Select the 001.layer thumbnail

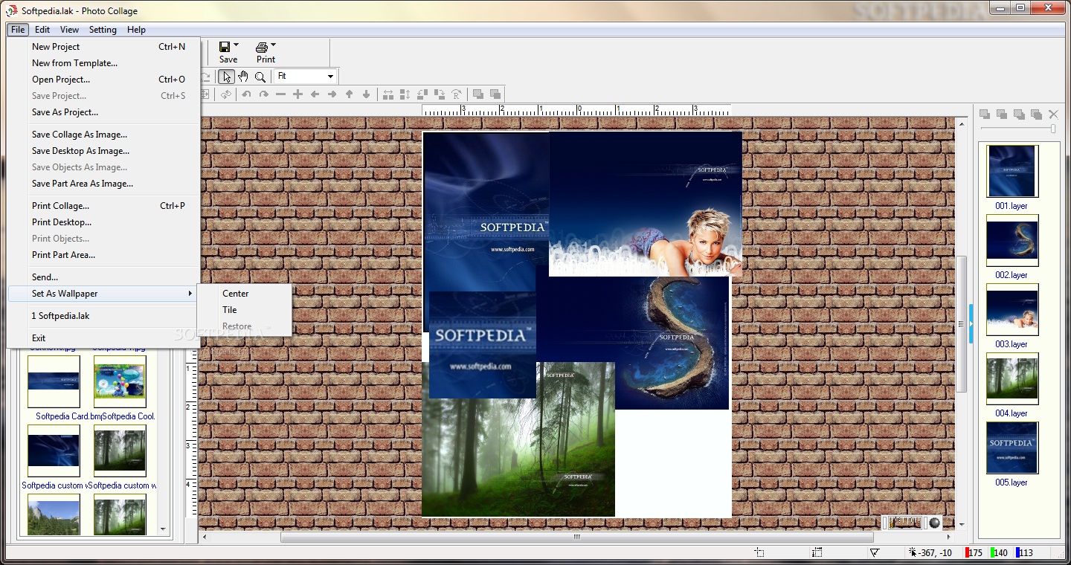click(x=1012, y=170)
